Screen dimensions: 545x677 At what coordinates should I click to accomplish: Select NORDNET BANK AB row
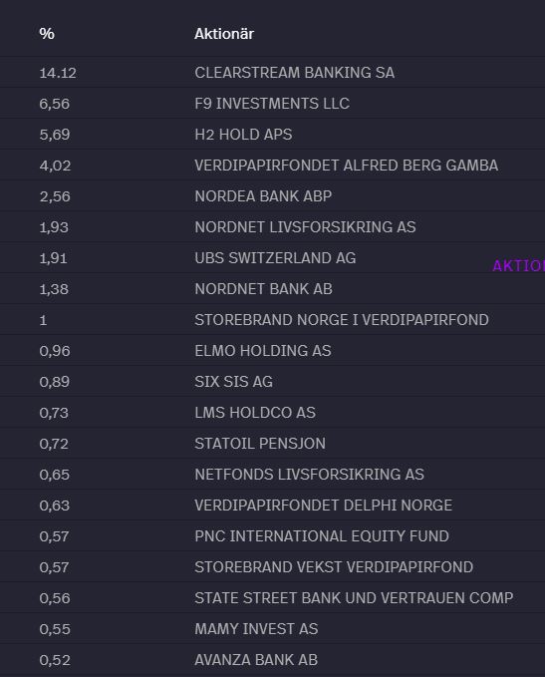[272, 289]
